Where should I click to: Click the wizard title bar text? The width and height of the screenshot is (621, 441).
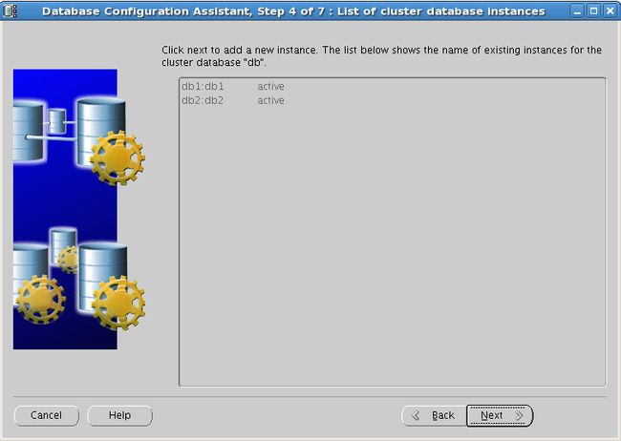[293, 11]
